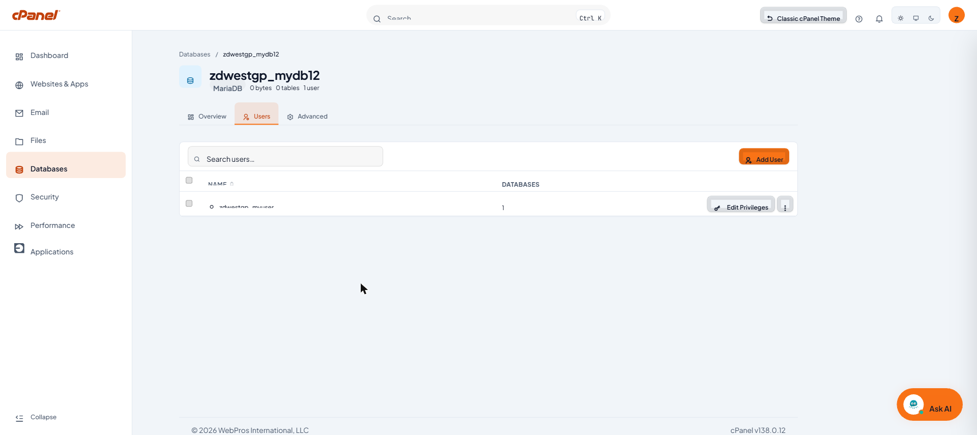Viewport: 977px width, 435px height.
Task: Check the zdwestgp_myuser row checkbox
Action: click(189, 204)
